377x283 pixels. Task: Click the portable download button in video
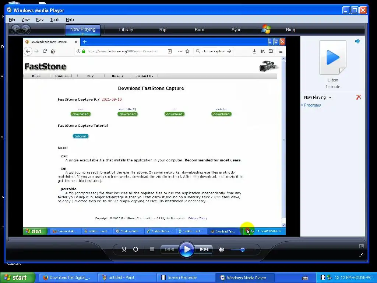[221, 114]
